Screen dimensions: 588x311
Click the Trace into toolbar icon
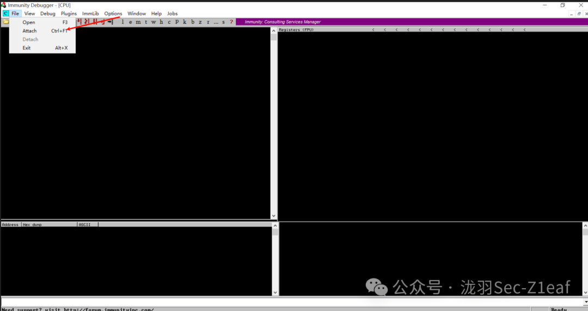pos(95,22)
